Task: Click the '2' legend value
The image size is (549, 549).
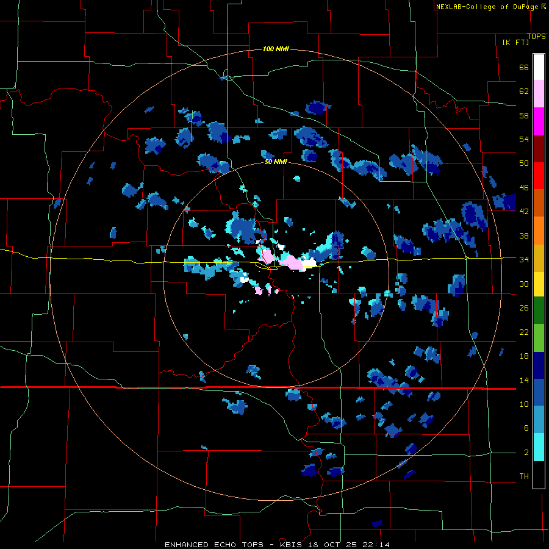Action: [526, 452]
